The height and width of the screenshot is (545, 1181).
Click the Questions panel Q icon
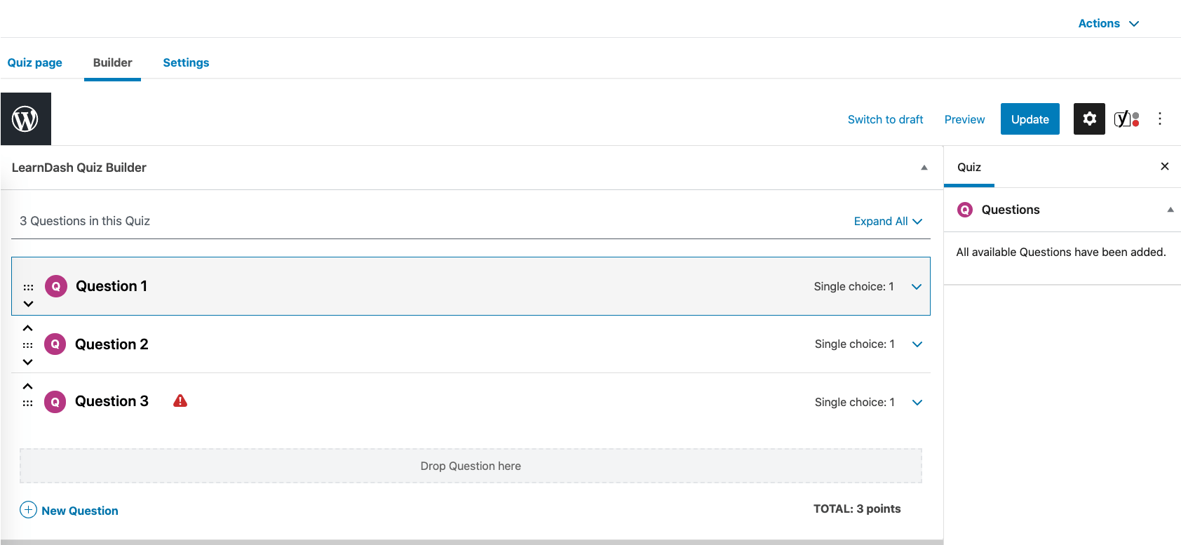(x=965, y=210)
